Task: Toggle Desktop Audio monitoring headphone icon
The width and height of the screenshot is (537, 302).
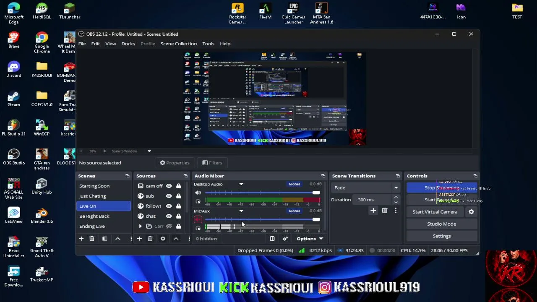Action: coord(198,201)
